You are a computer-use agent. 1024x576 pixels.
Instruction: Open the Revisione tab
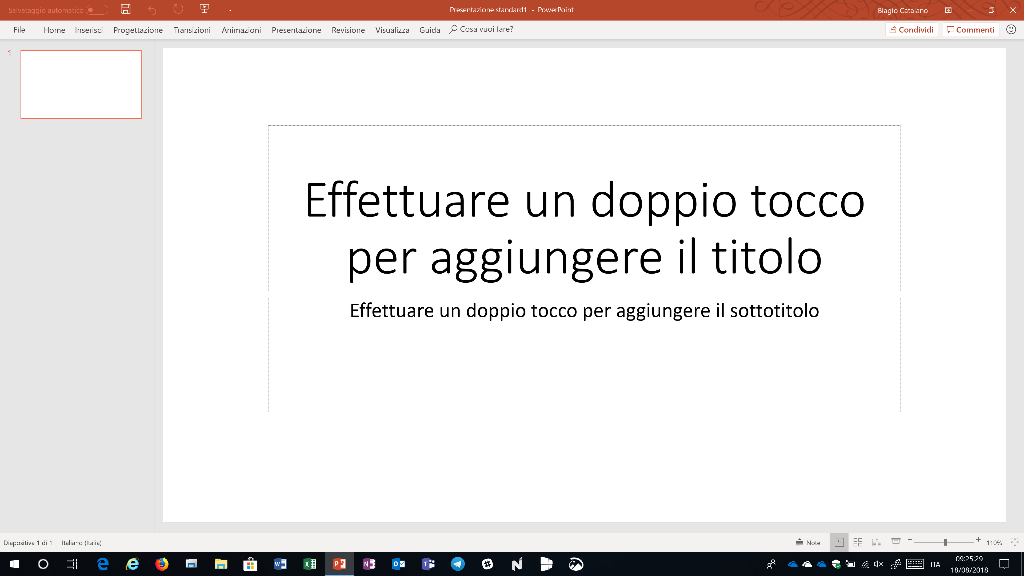348,30
